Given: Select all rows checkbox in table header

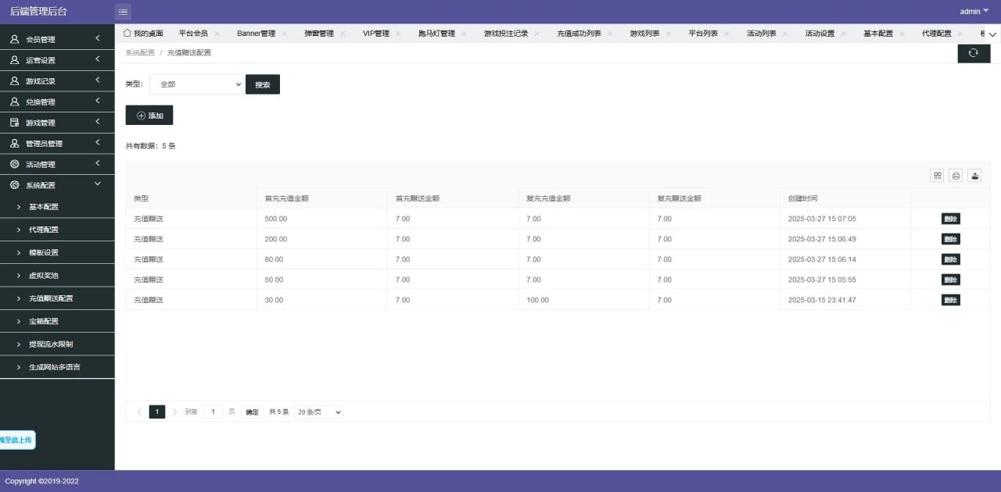Looking at the screenshot, I should tap(131, 198).
